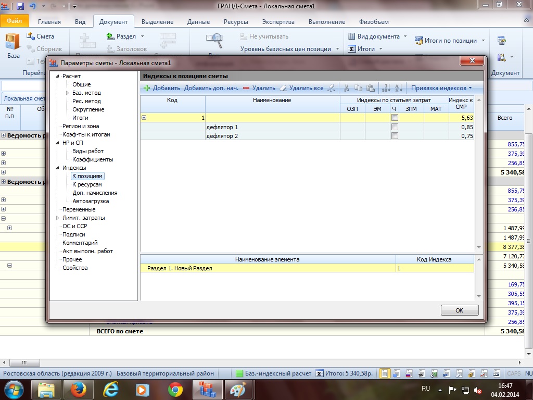
Task: Click the red Удалить index icon
Action: (246, 89)
